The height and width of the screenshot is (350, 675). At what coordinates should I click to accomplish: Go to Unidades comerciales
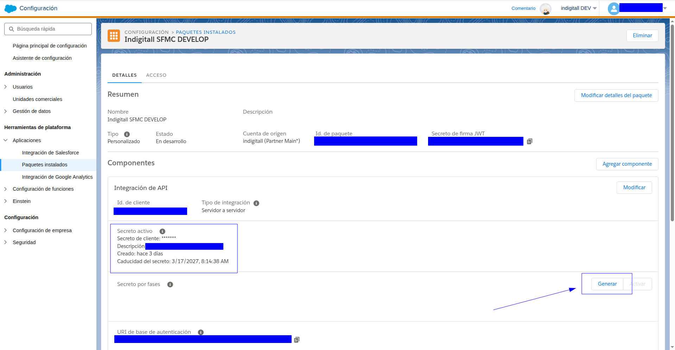click(37, 99)
